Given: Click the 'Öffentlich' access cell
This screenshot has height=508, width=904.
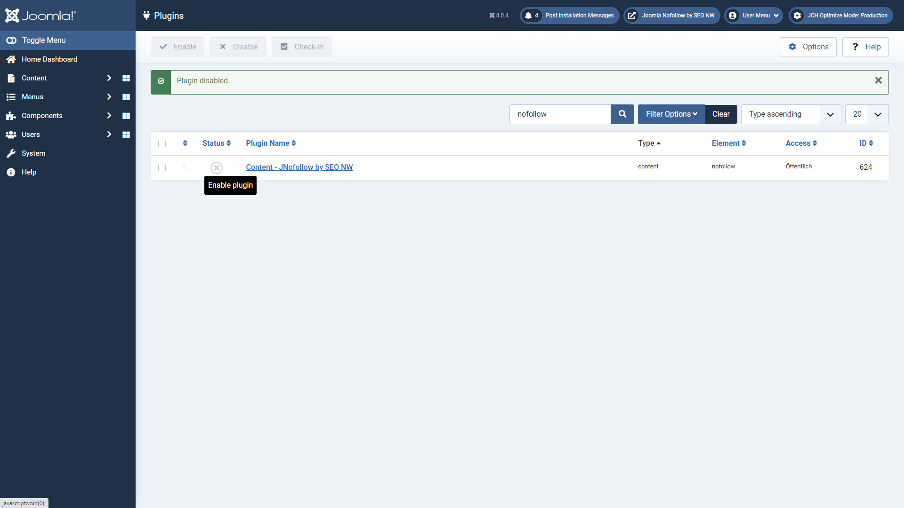Looking at the screenshot, I should 799,167.
